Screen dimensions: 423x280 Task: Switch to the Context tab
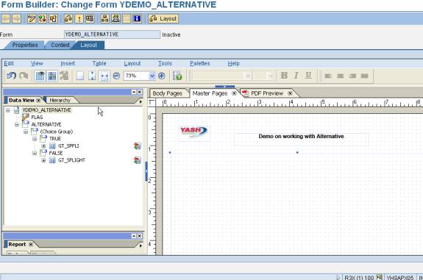pos(60,45)
